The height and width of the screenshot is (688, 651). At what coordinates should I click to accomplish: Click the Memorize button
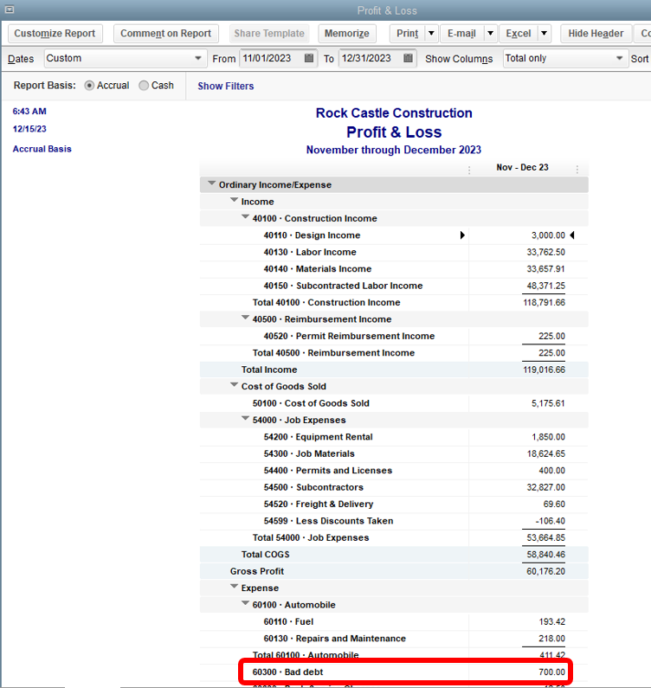click(x=347, y=34)
